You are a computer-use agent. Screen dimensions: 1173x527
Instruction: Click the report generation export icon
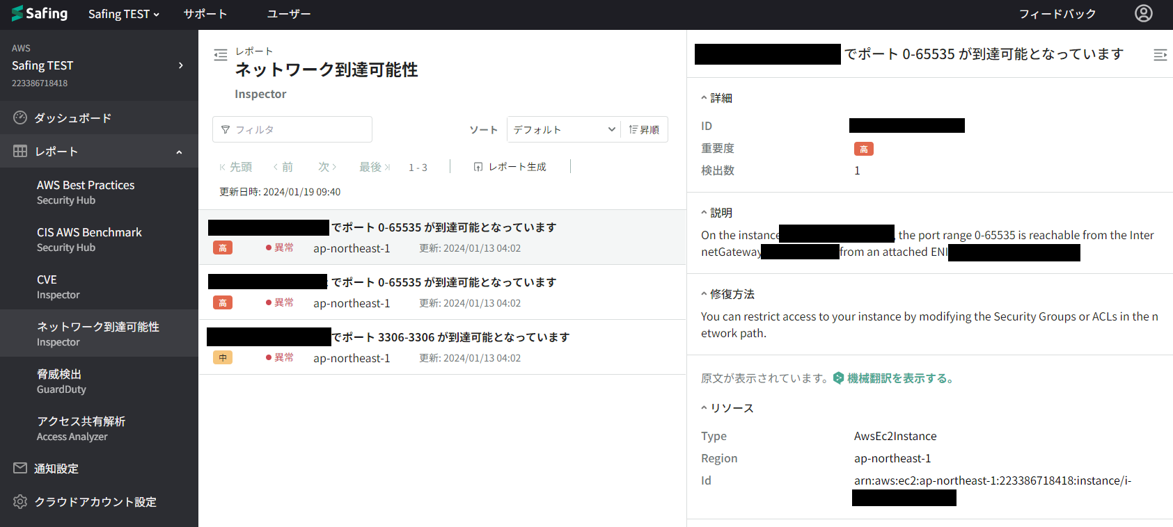(x=478, y=167)
